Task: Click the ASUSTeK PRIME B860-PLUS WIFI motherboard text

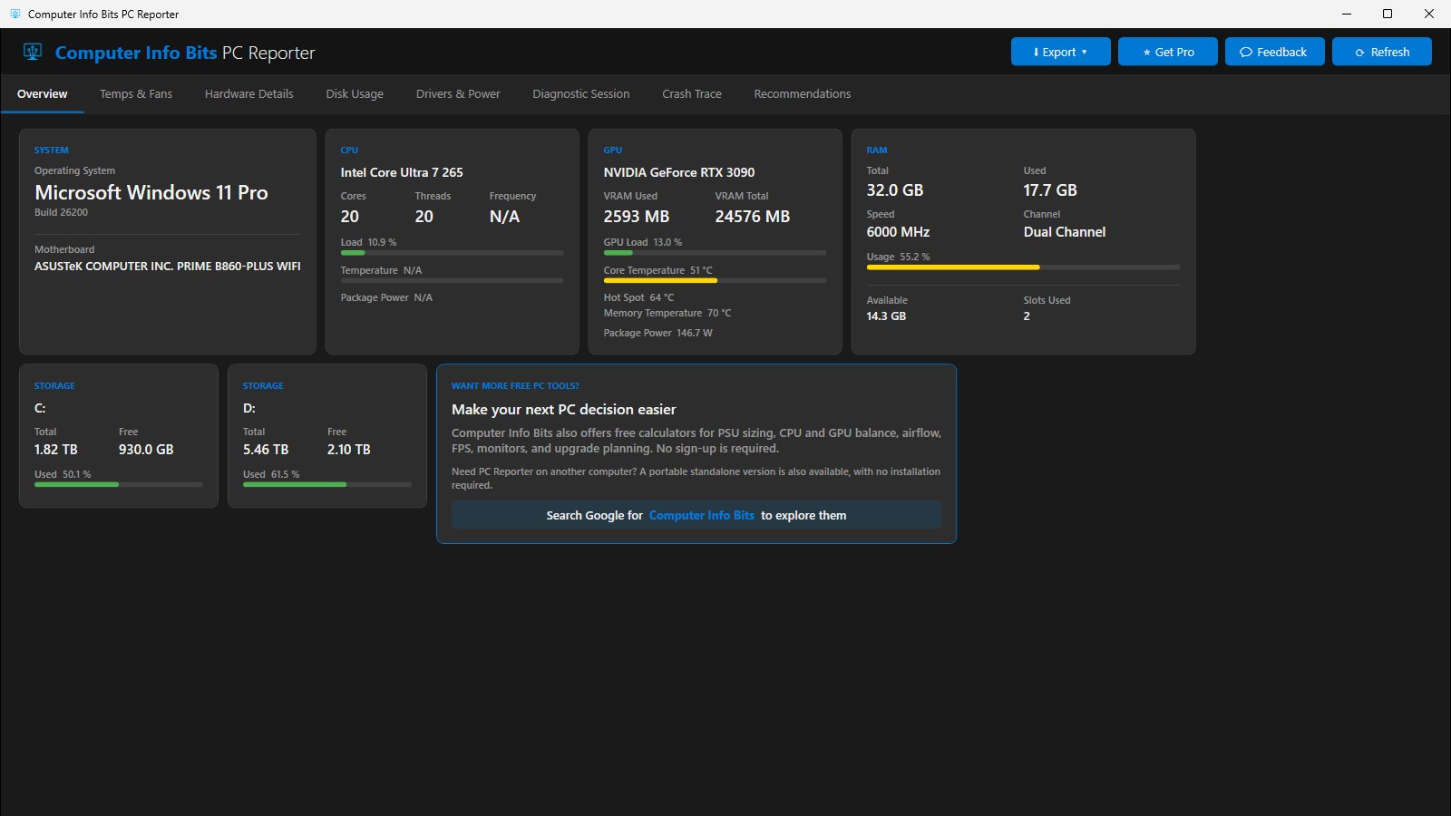Action: click(x=168, y=267)
